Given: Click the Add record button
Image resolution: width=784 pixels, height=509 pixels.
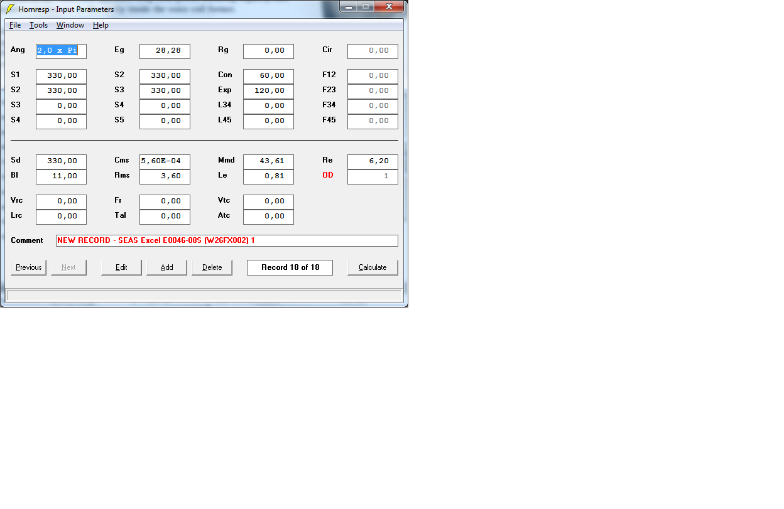Looking at the screenshot, I should tap(166, 267).
